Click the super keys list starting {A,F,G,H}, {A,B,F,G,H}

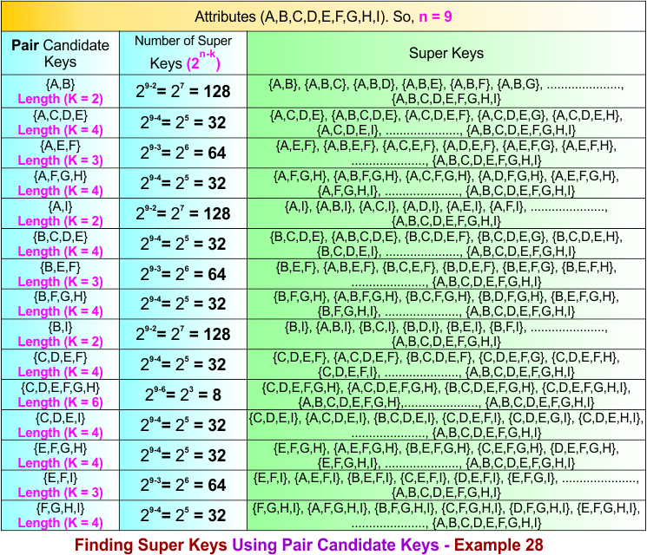(x=446, y=183)
